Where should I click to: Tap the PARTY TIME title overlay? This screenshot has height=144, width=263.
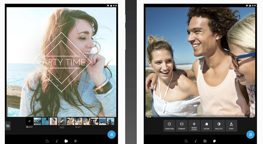pos(61,62)
